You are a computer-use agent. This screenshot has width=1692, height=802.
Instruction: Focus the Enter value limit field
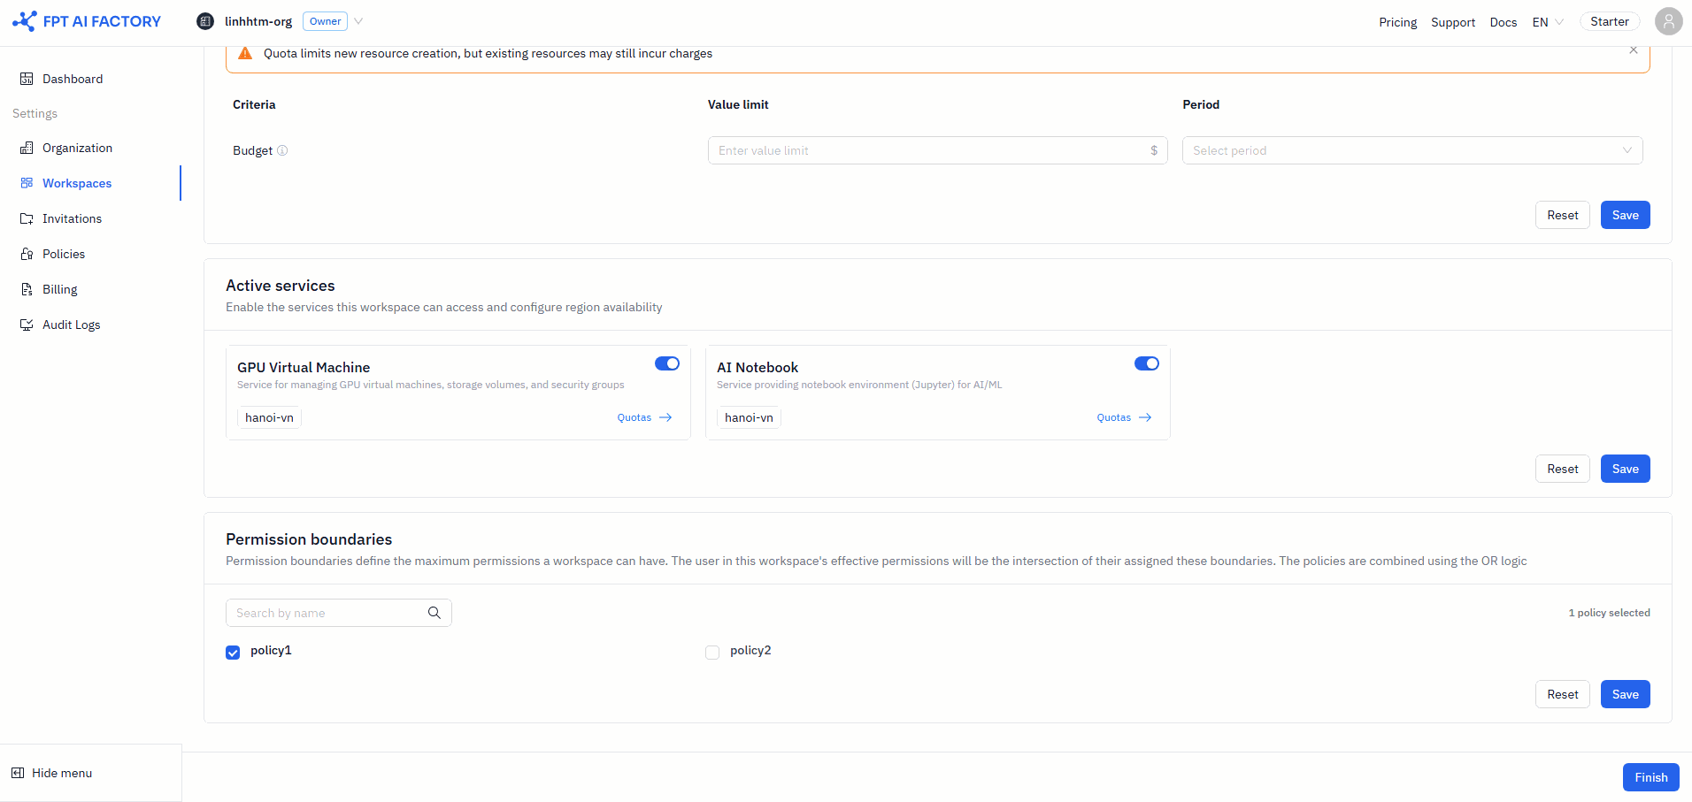point(937,150)
